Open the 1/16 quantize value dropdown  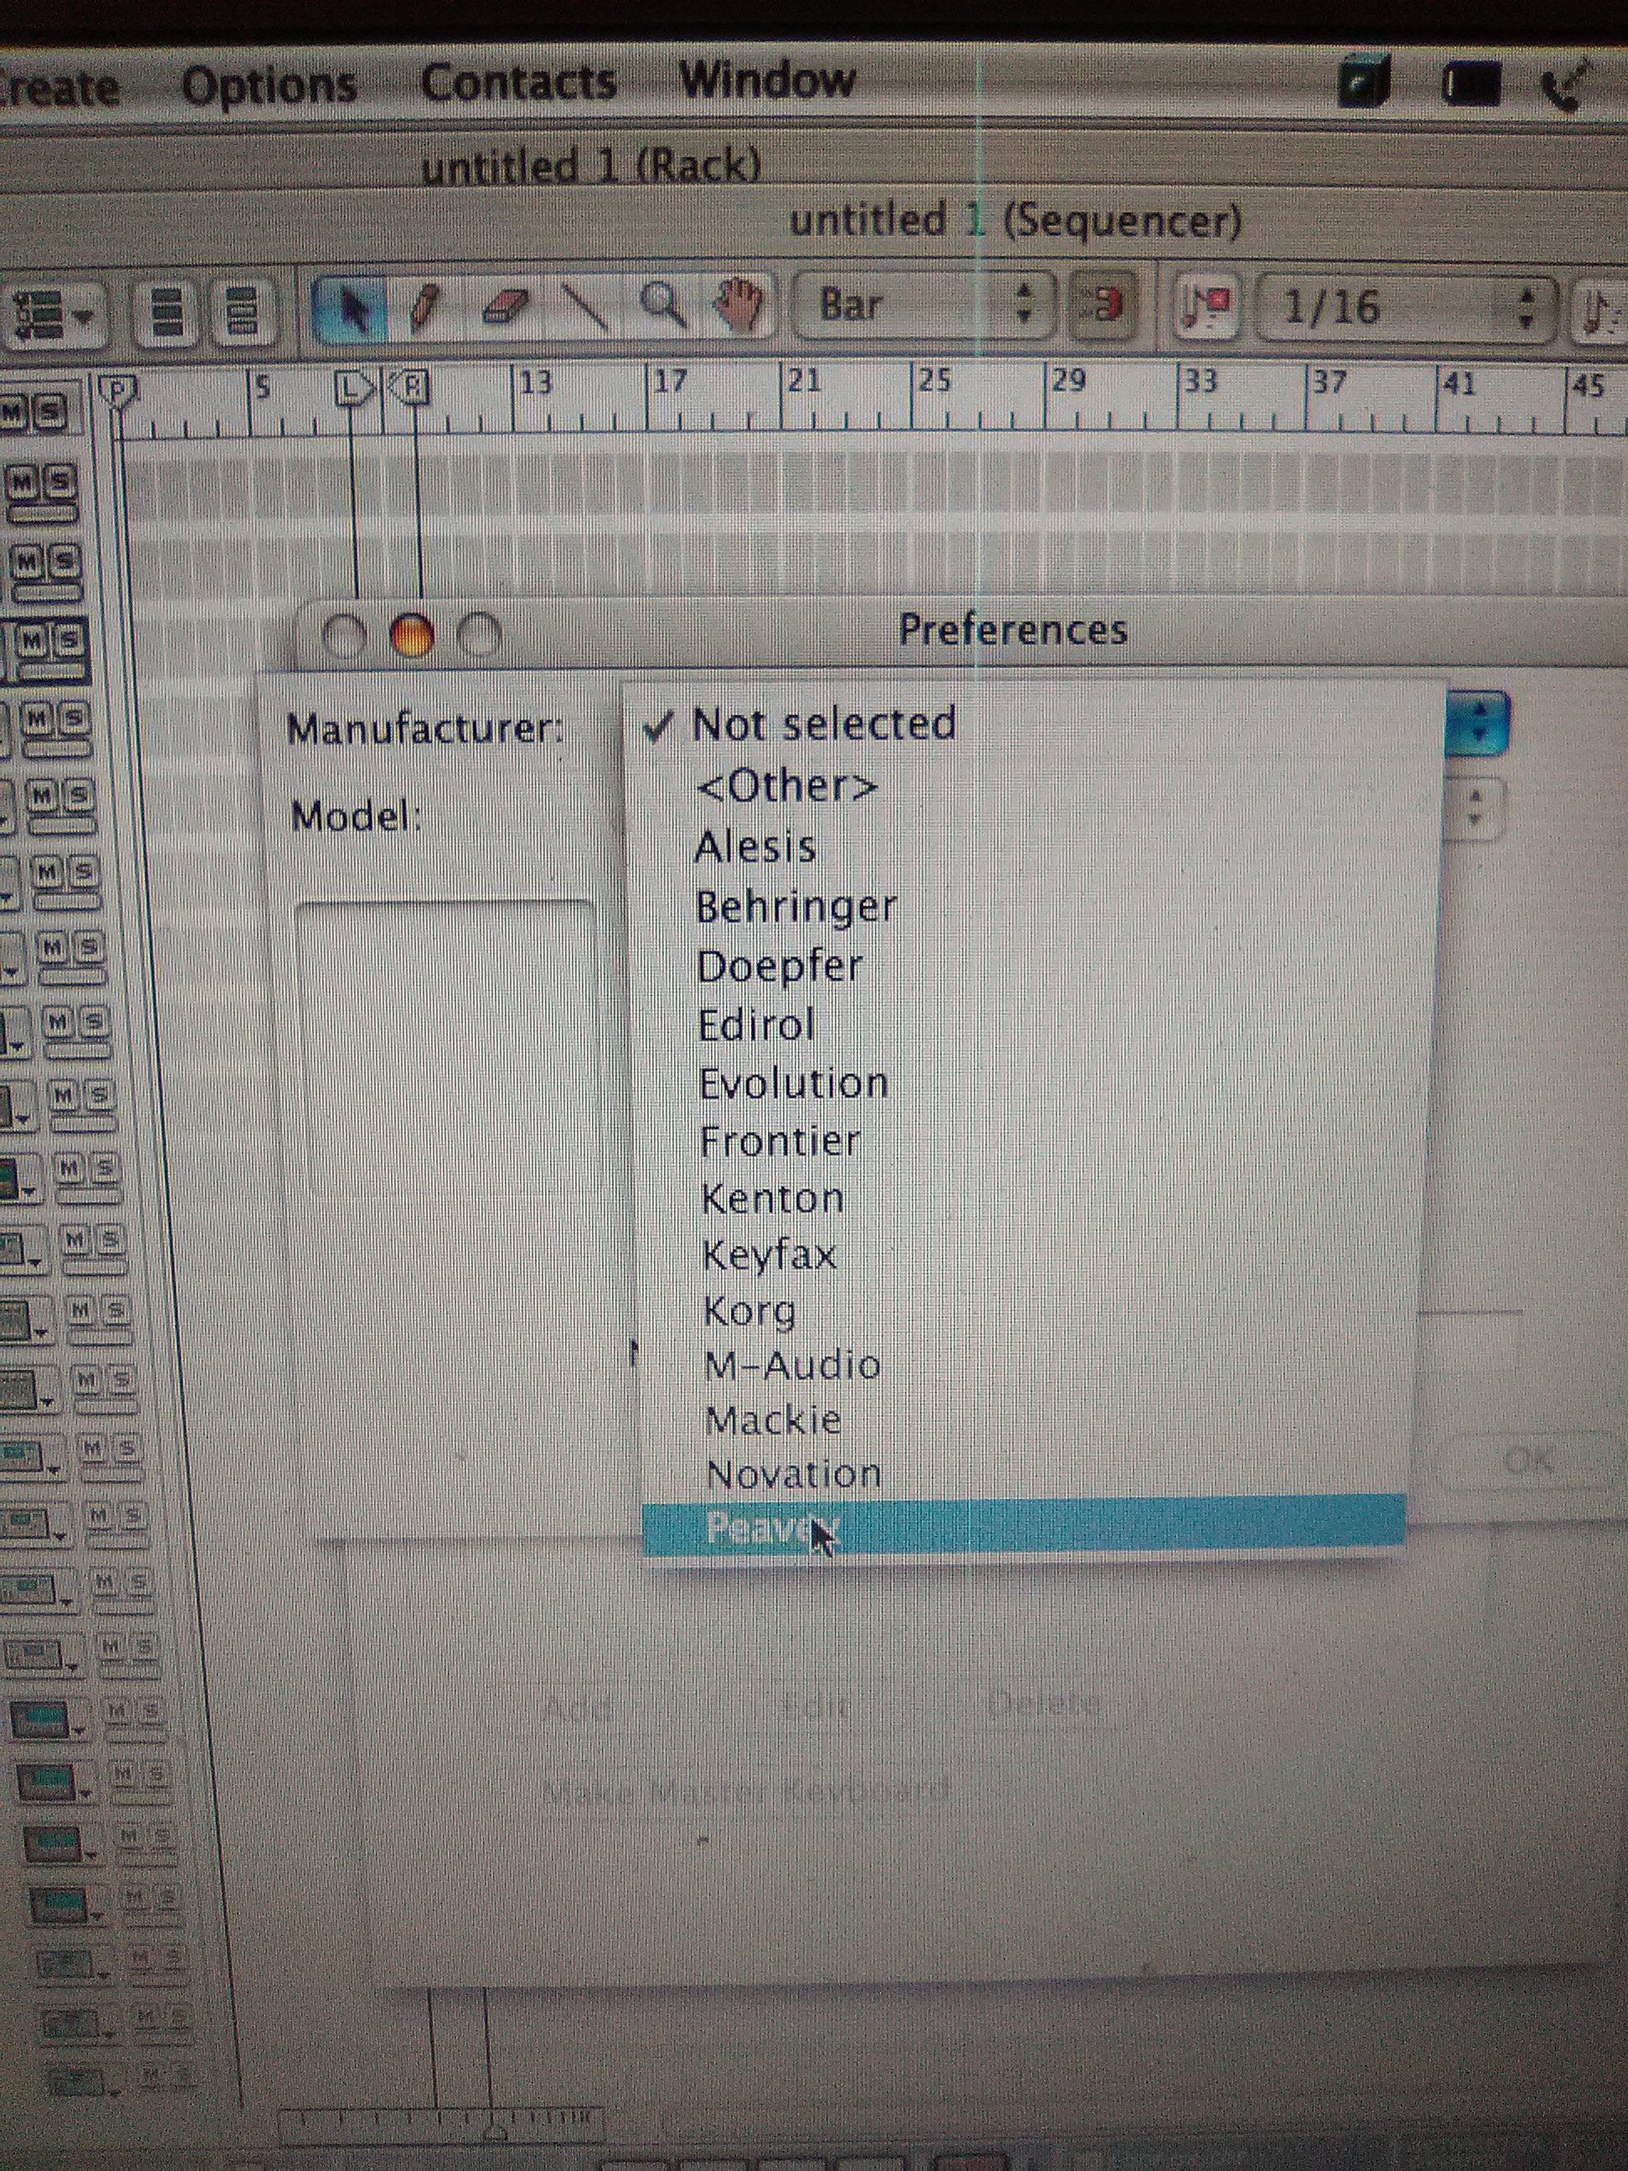1407,307
